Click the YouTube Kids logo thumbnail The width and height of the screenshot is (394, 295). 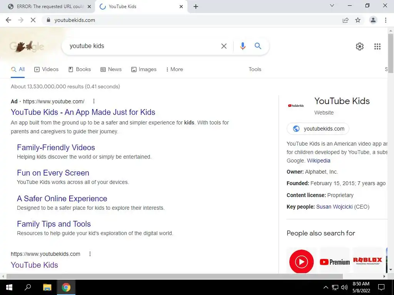(296, 106)
